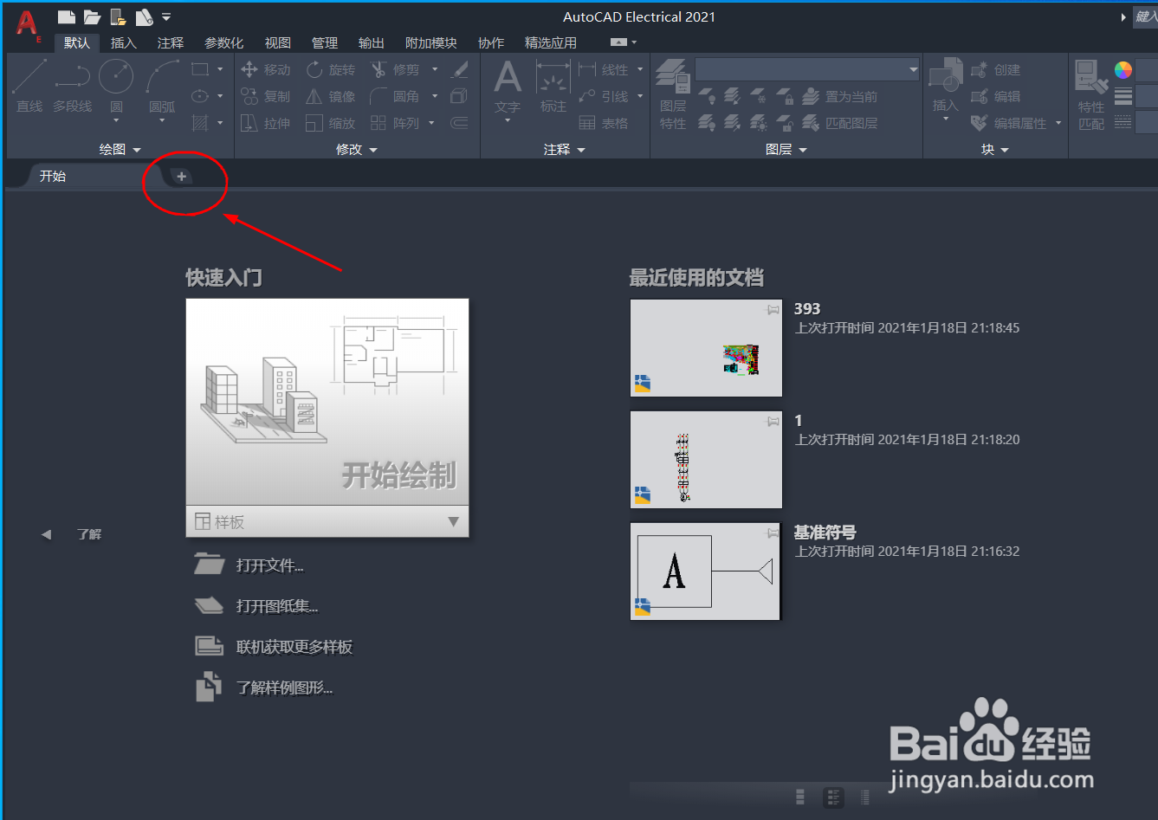
Task: Select the 文字 (Text) large A tool
Action: [x=508, y=88]
